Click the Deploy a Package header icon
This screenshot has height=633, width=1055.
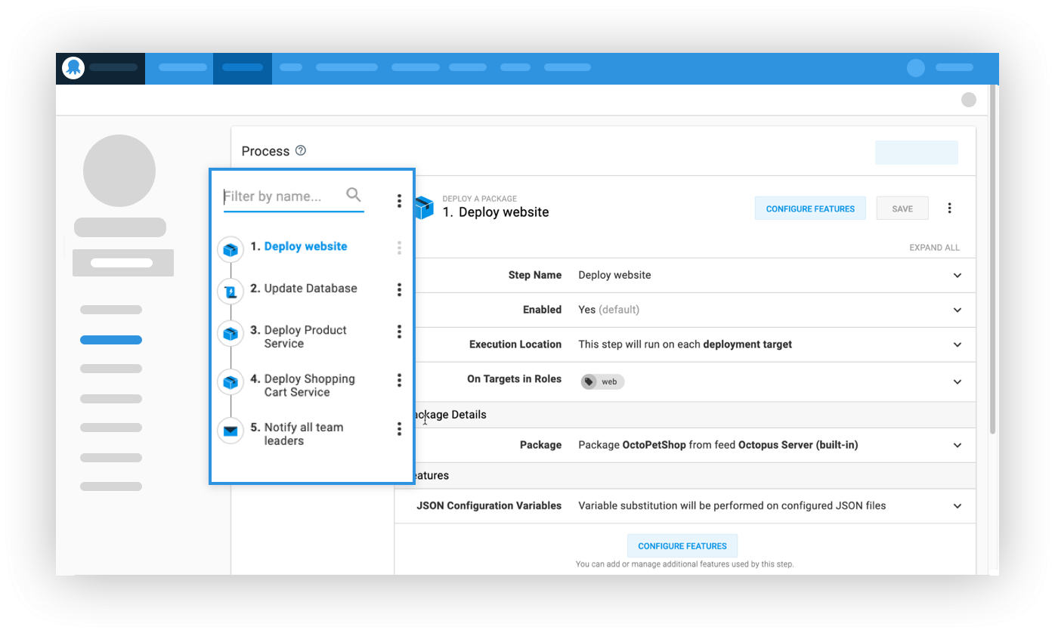click(x=425, y=206)
